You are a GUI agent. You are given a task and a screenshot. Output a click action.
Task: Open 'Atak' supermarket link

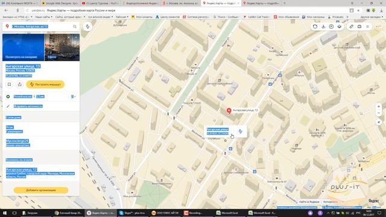10,127
